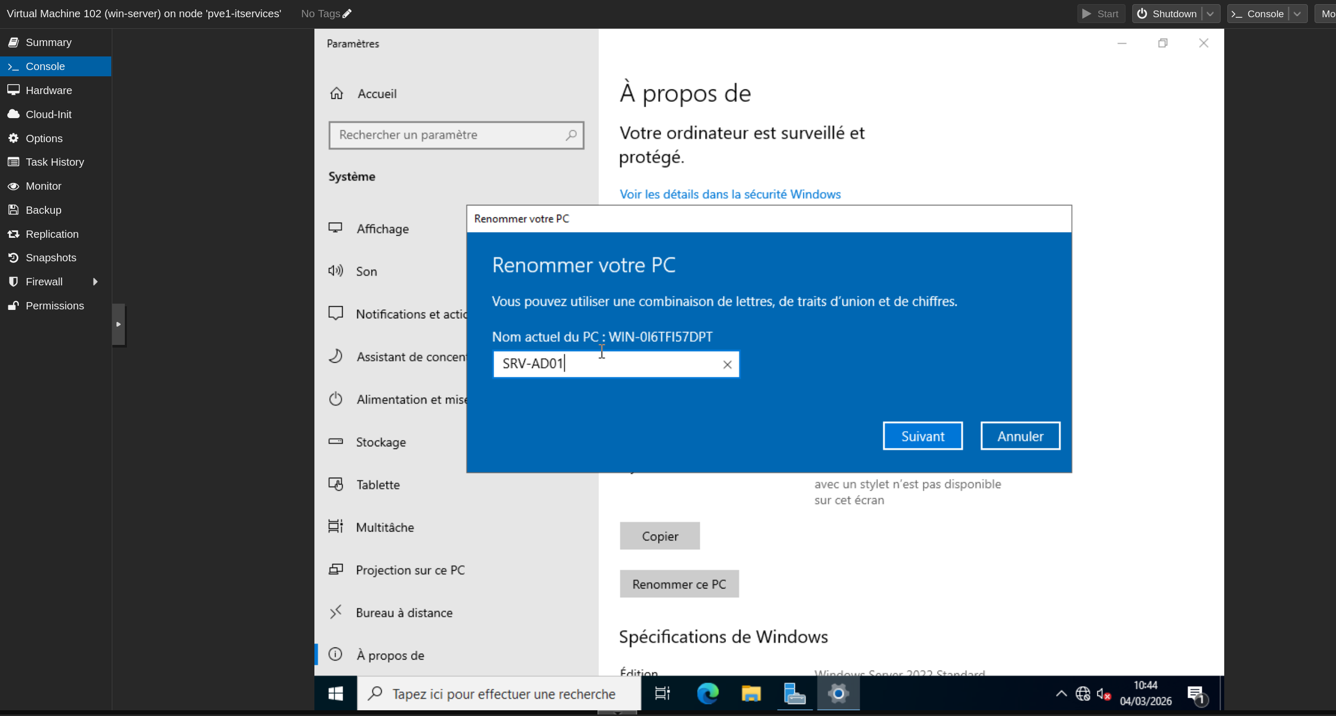Expand the Firewall submenu arrow
Image resolution: width=1336 pixels, height=716 pixels.
tap(95, 282)
